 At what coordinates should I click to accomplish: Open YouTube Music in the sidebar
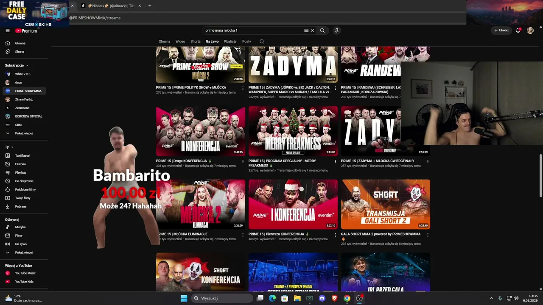(x=25, y=273)
